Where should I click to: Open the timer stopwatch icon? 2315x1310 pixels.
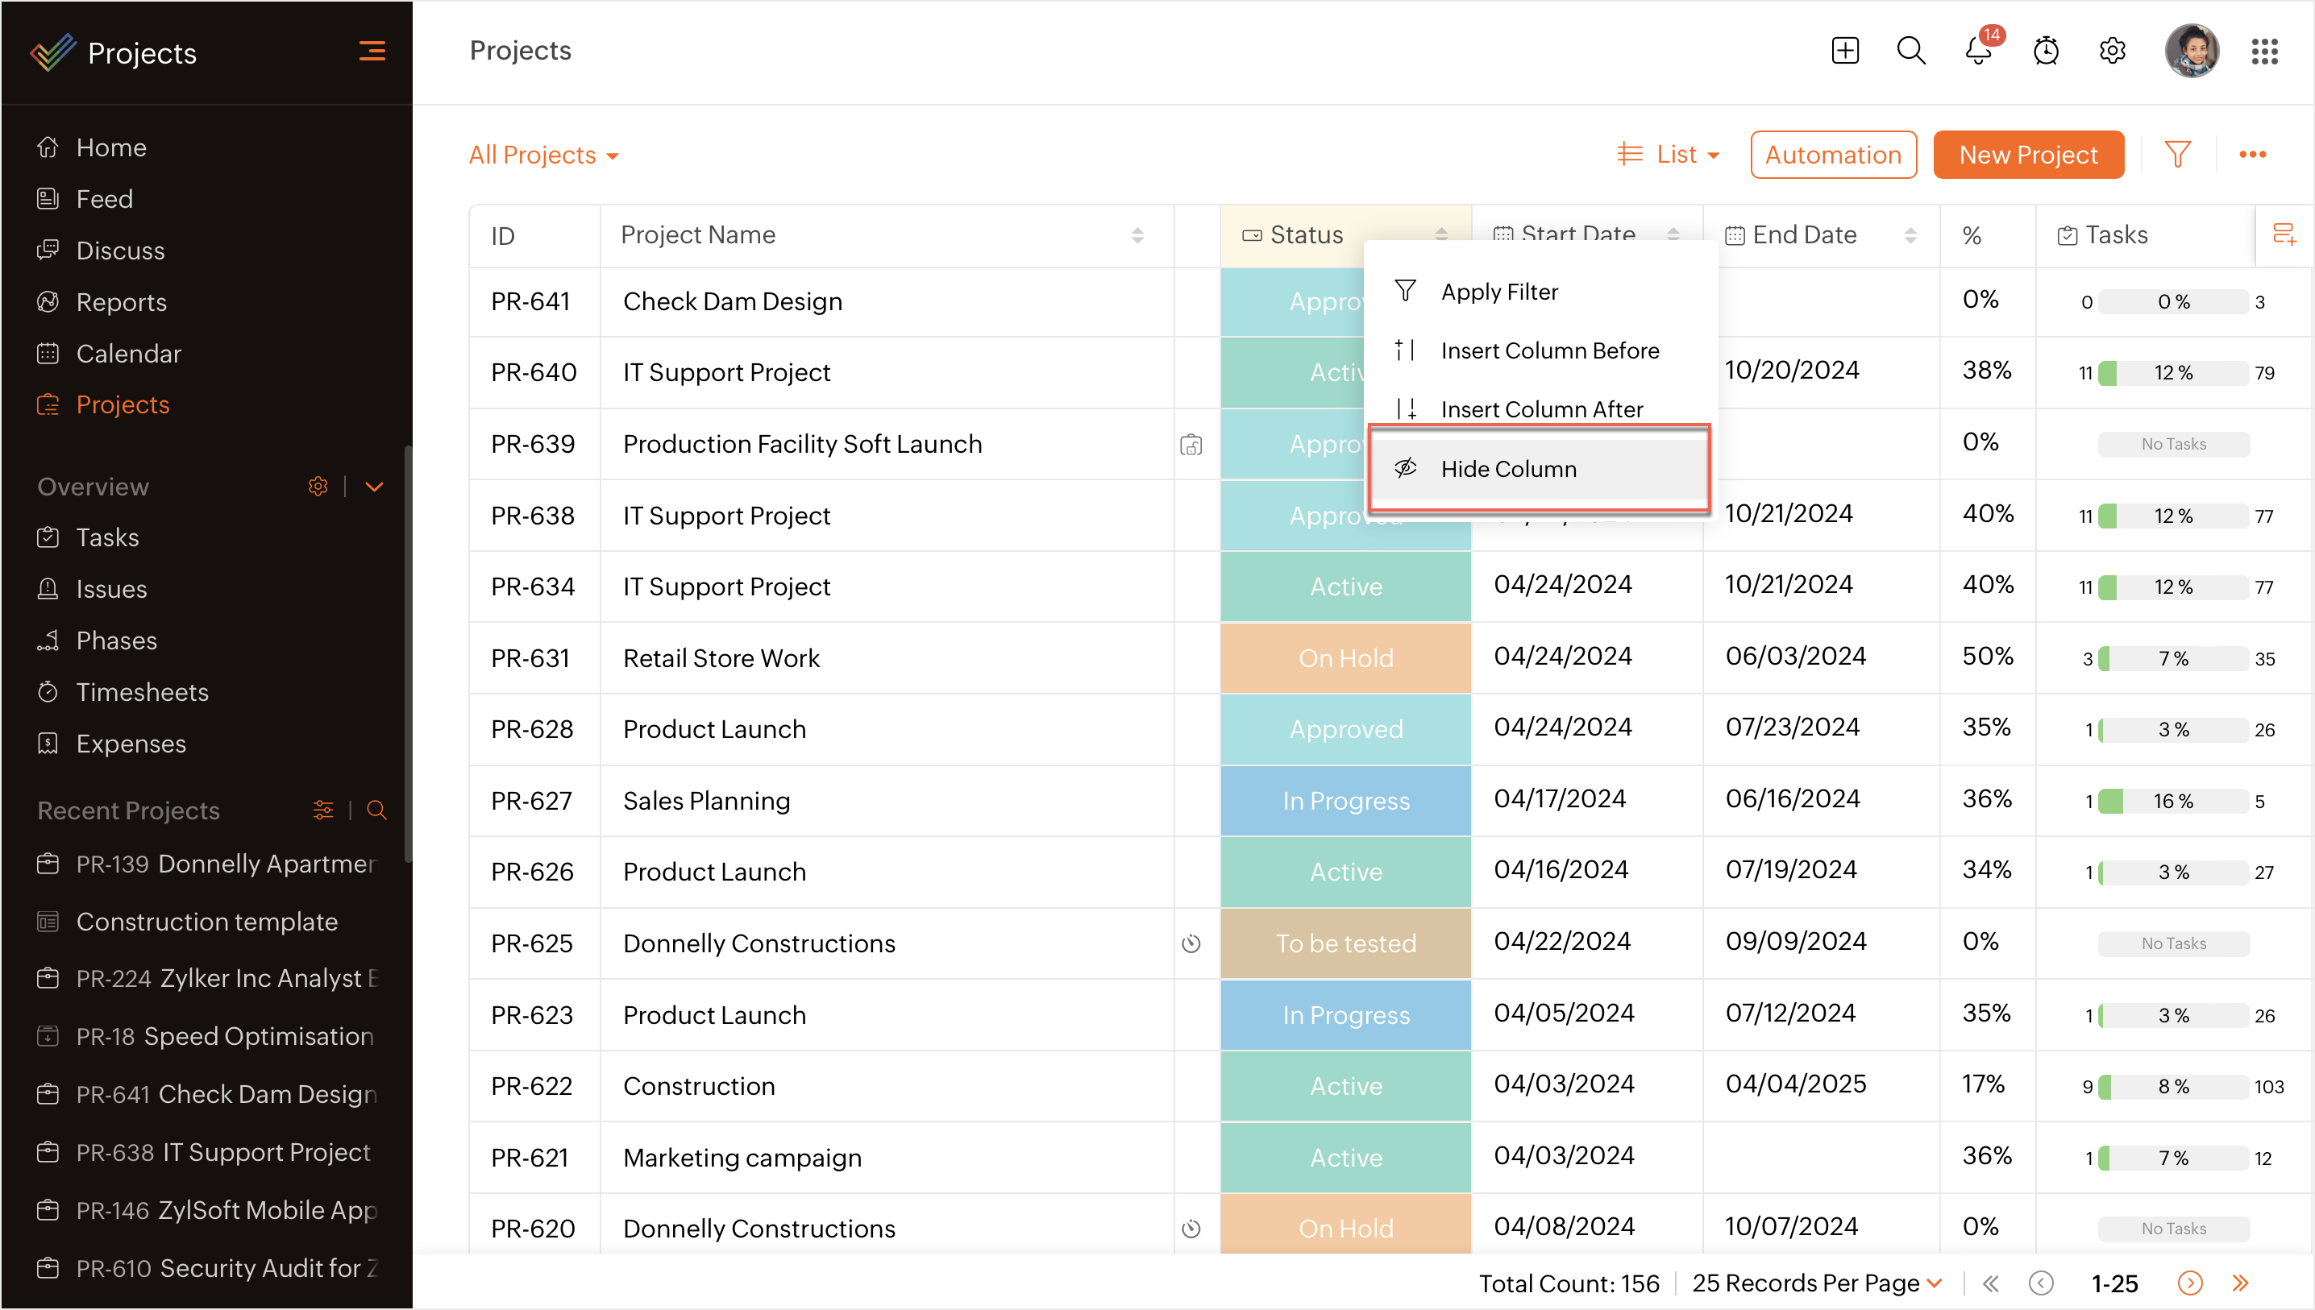tap(2045, 52)
